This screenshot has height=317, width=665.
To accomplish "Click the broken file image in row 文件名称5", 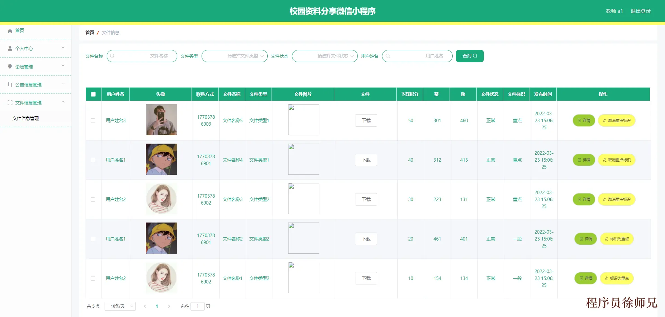I will pyautogui.click(x=304, y=120).
